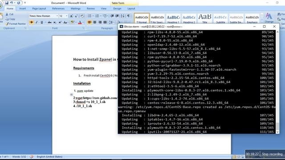Increase the paragraph indent
Image resolution: width=285 pixels, height=160 pixels.
(117, 16)
